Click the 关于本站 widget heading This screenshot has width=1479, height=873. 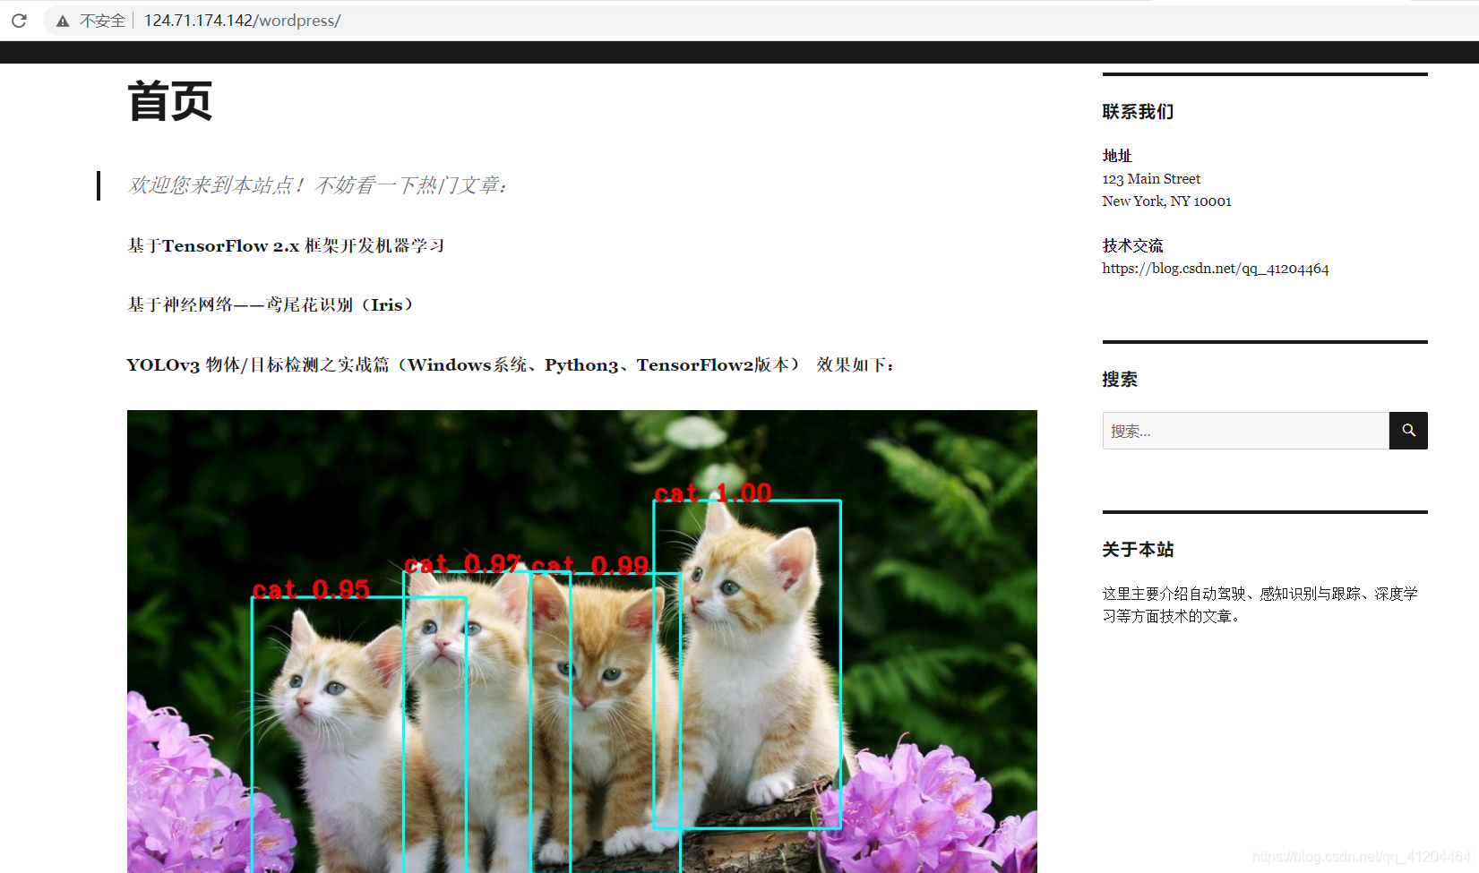pyautogui.click(x=1138, y=550)
